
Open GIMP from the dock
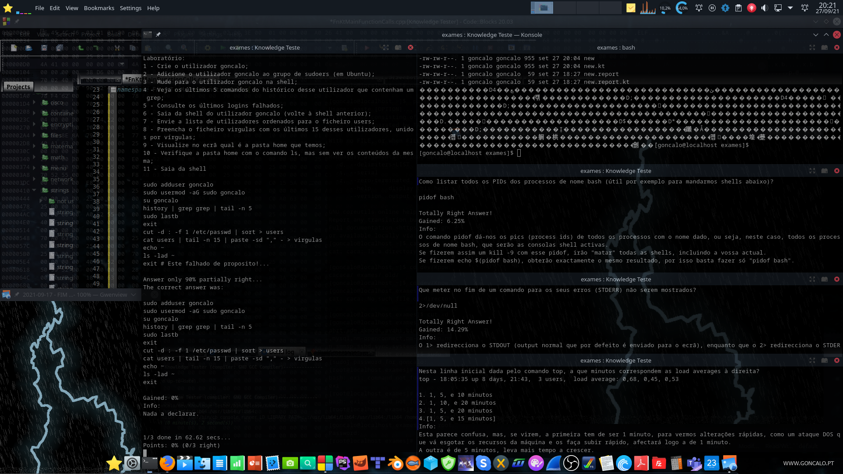coord(360,463)
